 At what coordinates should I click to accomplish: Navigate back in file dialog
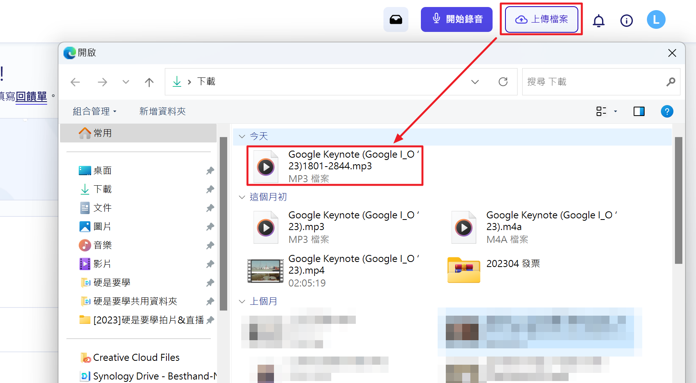(x=75, y=82)
